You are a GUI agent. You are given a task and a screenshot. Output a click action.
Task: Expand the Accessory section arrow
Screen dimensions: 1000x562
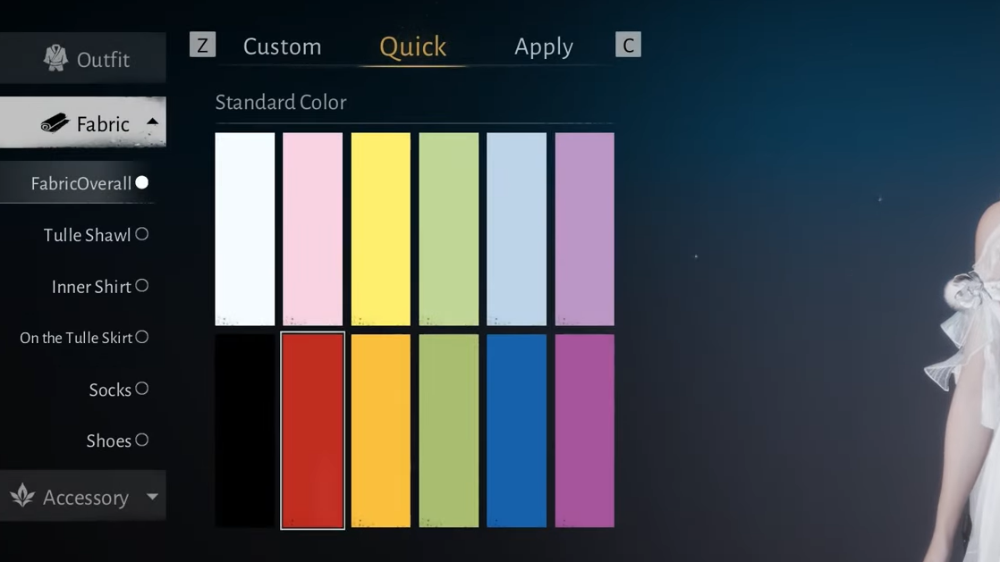click(152, 497)
